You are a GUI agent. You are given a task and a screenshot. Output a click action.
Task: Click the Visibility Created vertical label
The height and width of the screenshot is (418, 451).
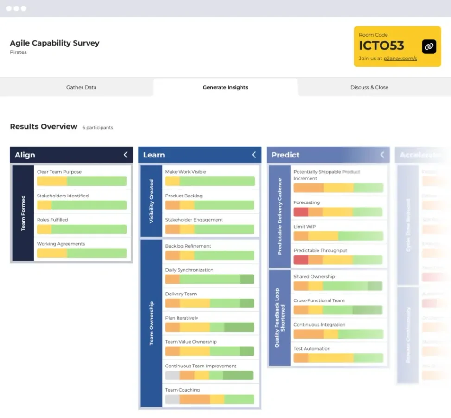pos(152,202)
